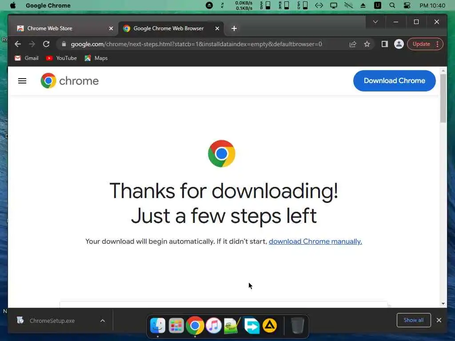Open the Apple menu
The width and height of the screenshot is (455, 341).
click(13, 5)
